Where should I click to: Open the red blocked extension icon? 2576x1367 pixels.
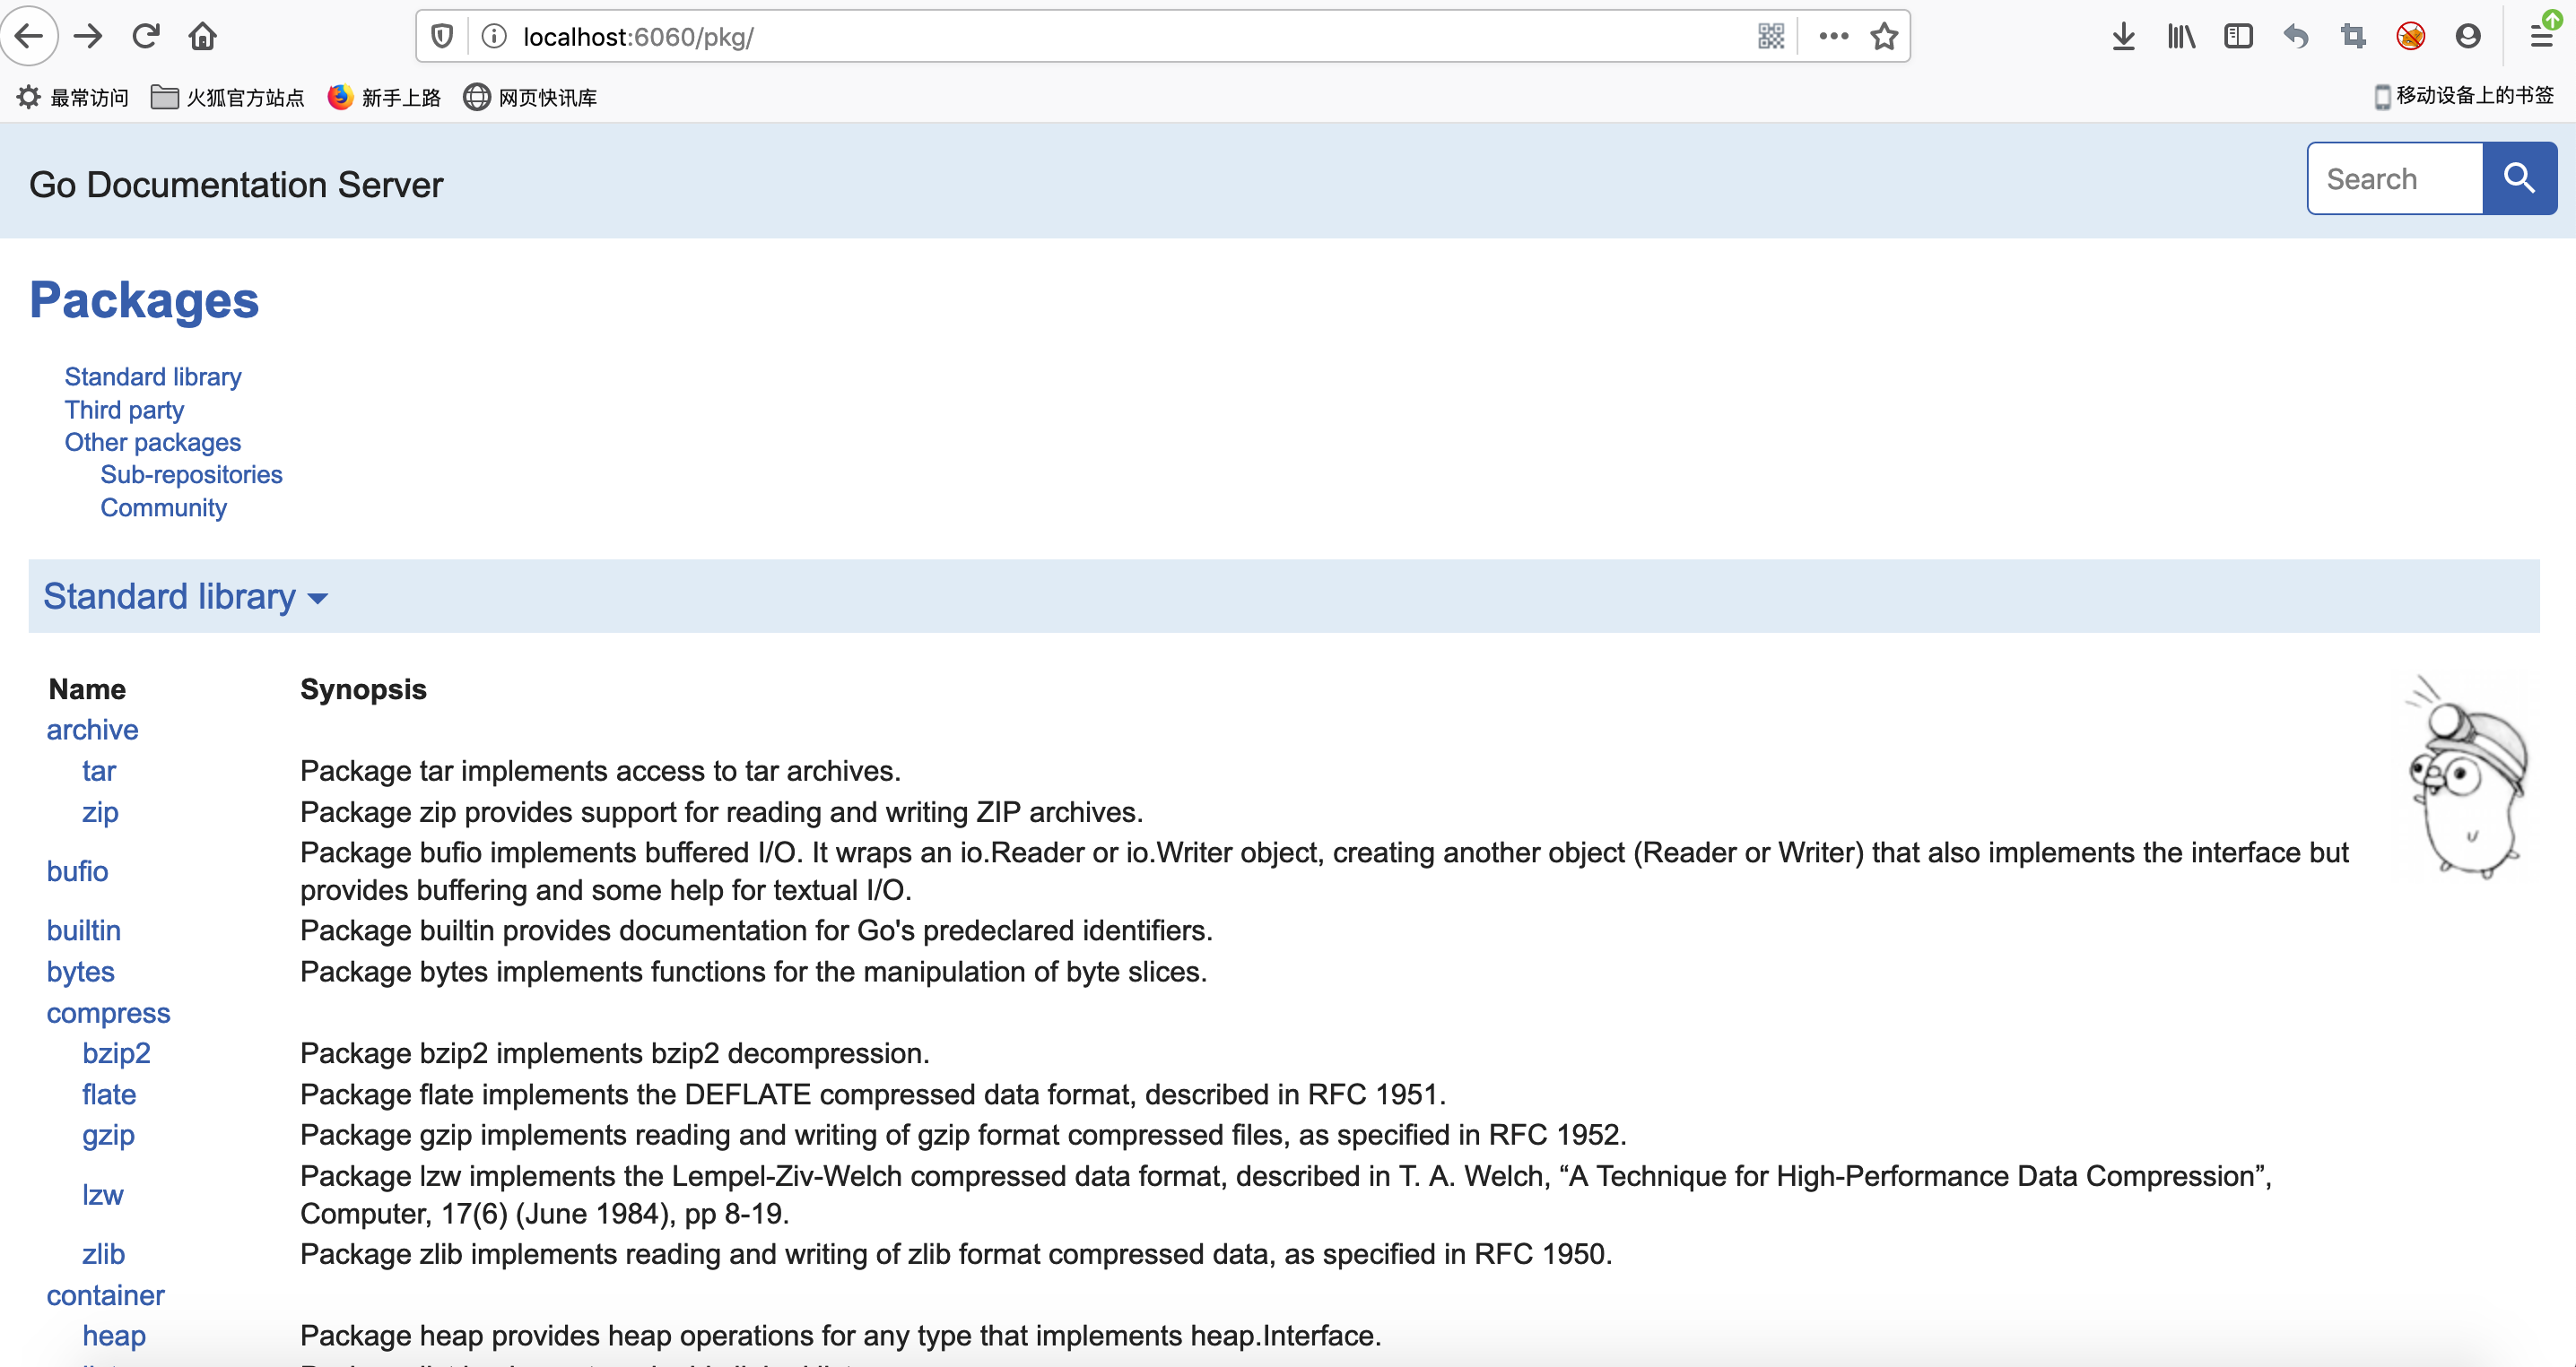click(x=2411, y=37)
